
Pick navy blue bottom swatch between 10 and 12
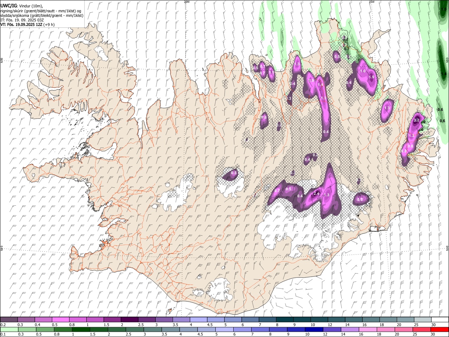pyautogui.click(x=314, y=330)
